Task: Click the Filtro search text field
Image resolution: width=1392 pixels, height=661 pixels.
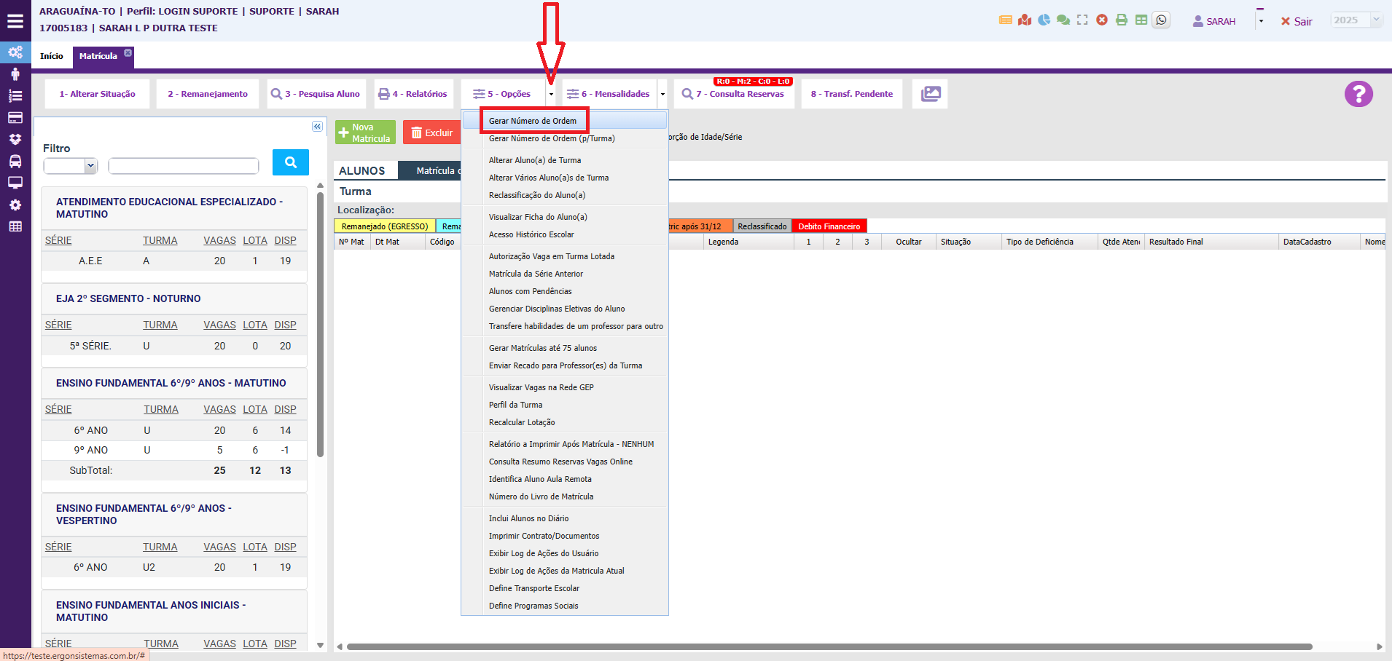Action: (x=184, y=166)
